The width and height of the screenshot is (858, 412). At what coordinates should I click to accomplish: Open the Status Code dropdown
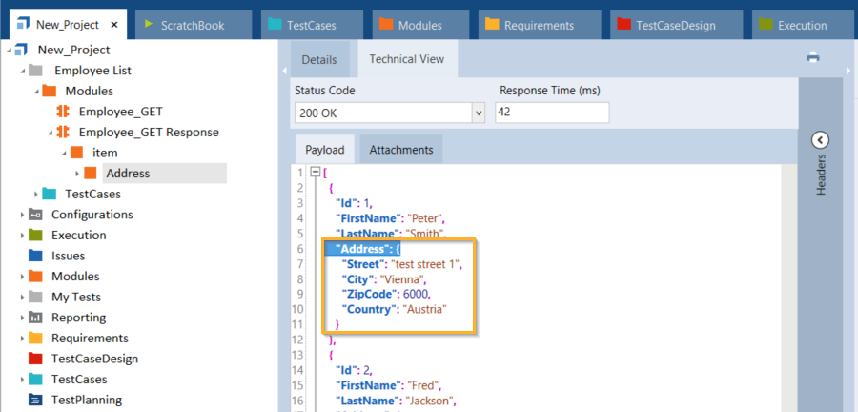(479, 113)
